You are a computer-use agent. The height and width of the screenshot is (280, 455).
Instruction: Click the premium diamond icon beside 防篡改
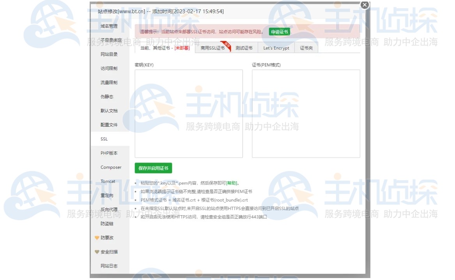click(x=96, y=237)
